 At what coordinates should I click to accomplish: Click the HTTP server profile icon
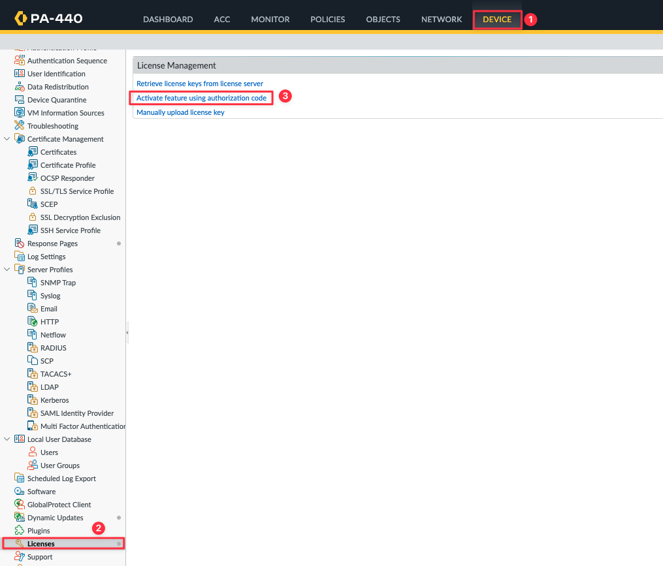(x=33, y=322)
